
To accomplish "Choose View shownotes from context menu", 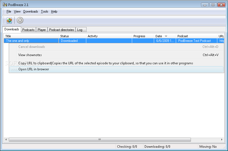I will pos(30,55).
